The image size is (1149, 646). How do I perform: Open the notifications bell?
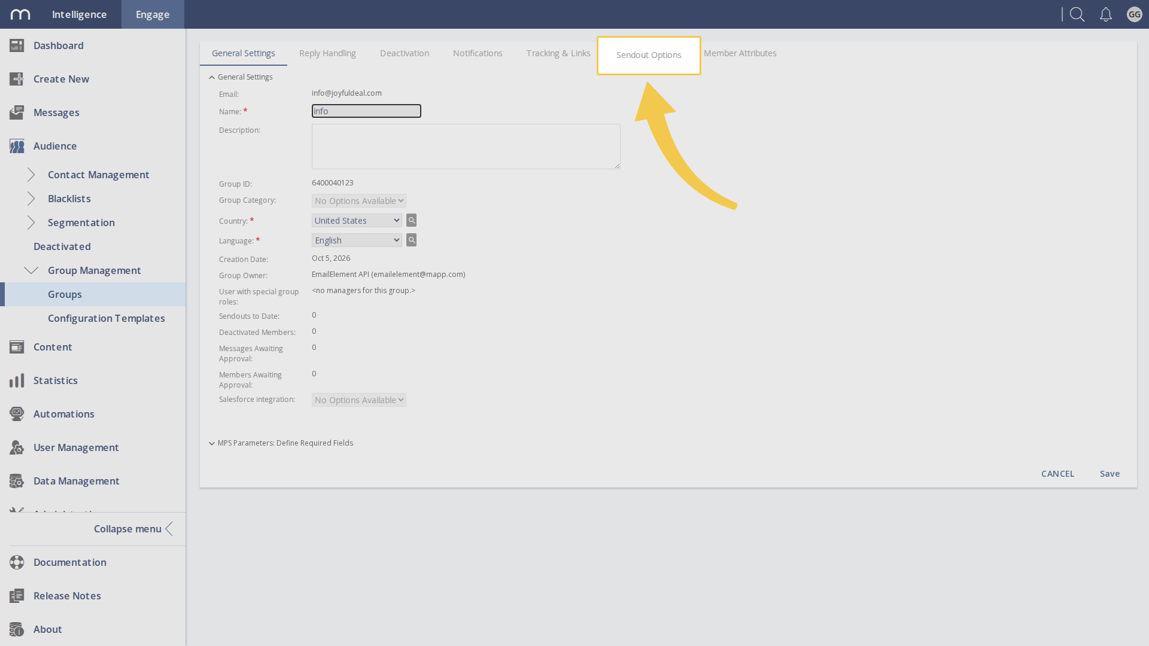1106,14
